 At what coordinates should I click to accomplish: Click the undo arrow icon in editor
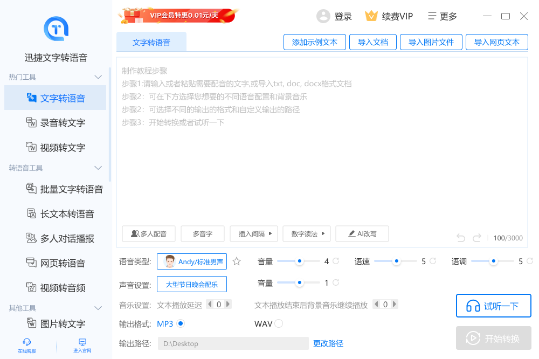click(x=461, y=238)
